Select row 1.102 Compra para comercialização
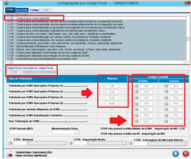Viewport: 191px width, 159px height. [96, 18]
